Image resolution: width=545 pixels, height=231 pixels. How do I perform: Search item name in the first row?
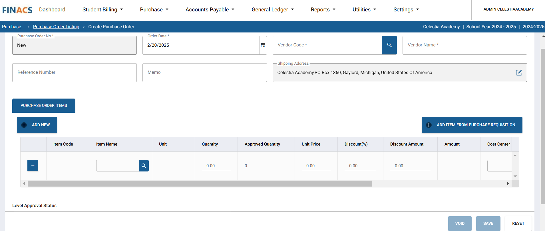click(144, 166)
